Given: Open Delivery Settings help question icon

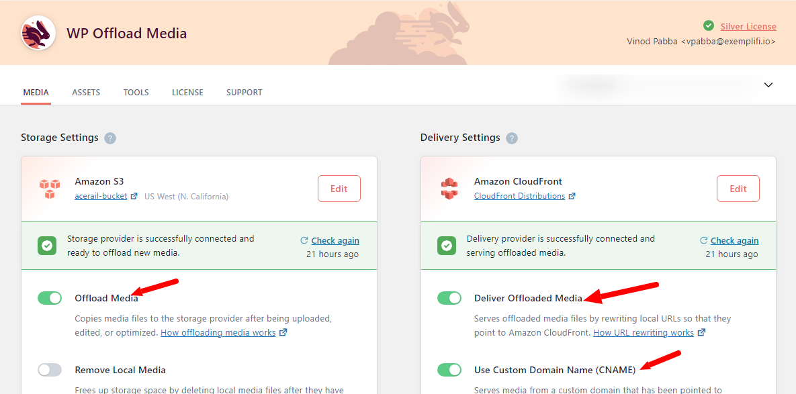Looking at the screenshot, I should (x=512, y=138).
